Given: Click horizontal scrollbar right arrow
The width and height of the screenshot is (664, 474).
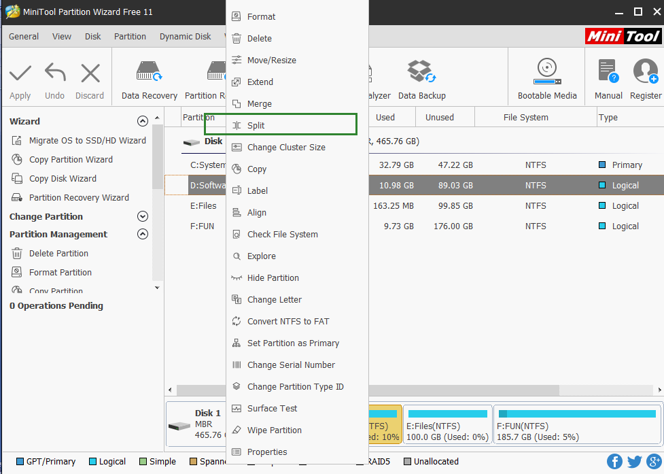Looking at the screenshot, I should [659, 390].
